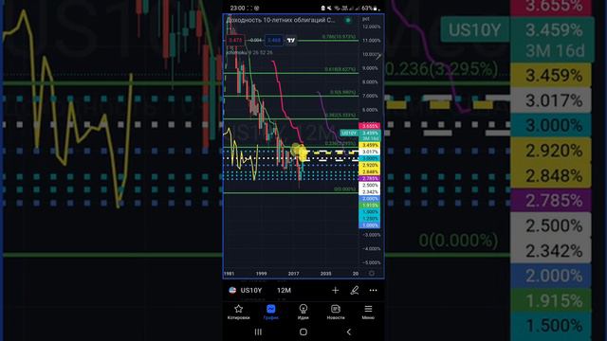
Task: Click the 0(0.000%) Fibonacci level label
Action: click(344, 189)
